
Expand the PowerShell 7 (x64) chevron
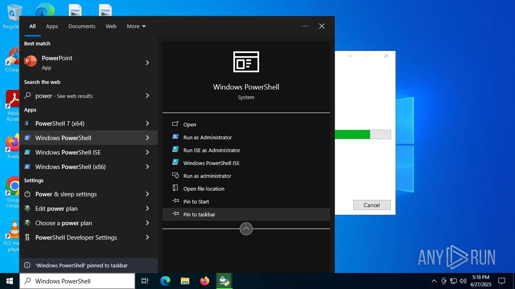148,123
